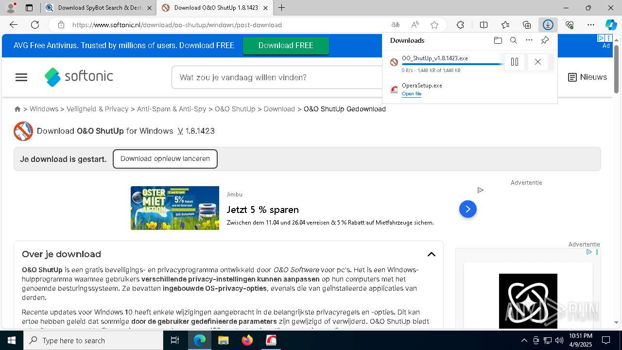The height and width of the screenshot is (350, 622).
Task: Open Read aloud icon in address bar
Action: coord(415,25)
